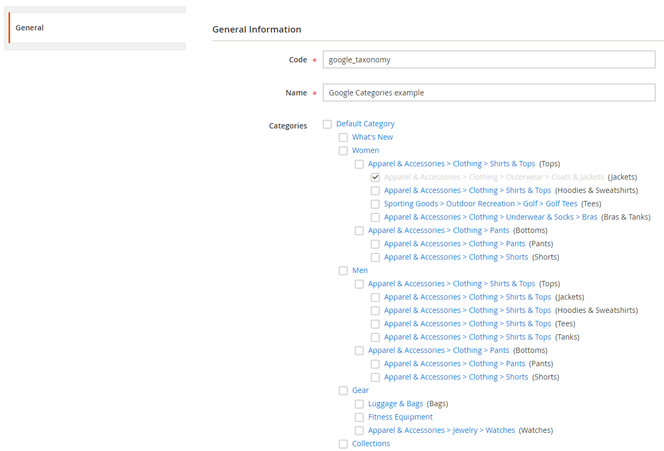Click the What's New category link
The width and height of the screenshot is (664, 451).
point(373,137)
